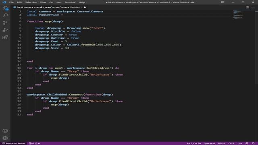Minimize the VS Code window
Viewport: 258px width, 145px height.
[x=233, y=2]
